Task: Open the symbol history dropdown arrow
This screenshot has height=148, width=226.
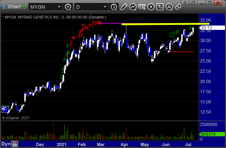Action: (59, 7)
